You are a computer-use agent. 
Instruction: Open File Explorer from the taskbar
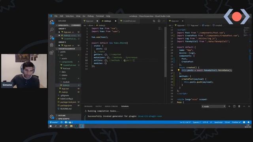point(71,126)
